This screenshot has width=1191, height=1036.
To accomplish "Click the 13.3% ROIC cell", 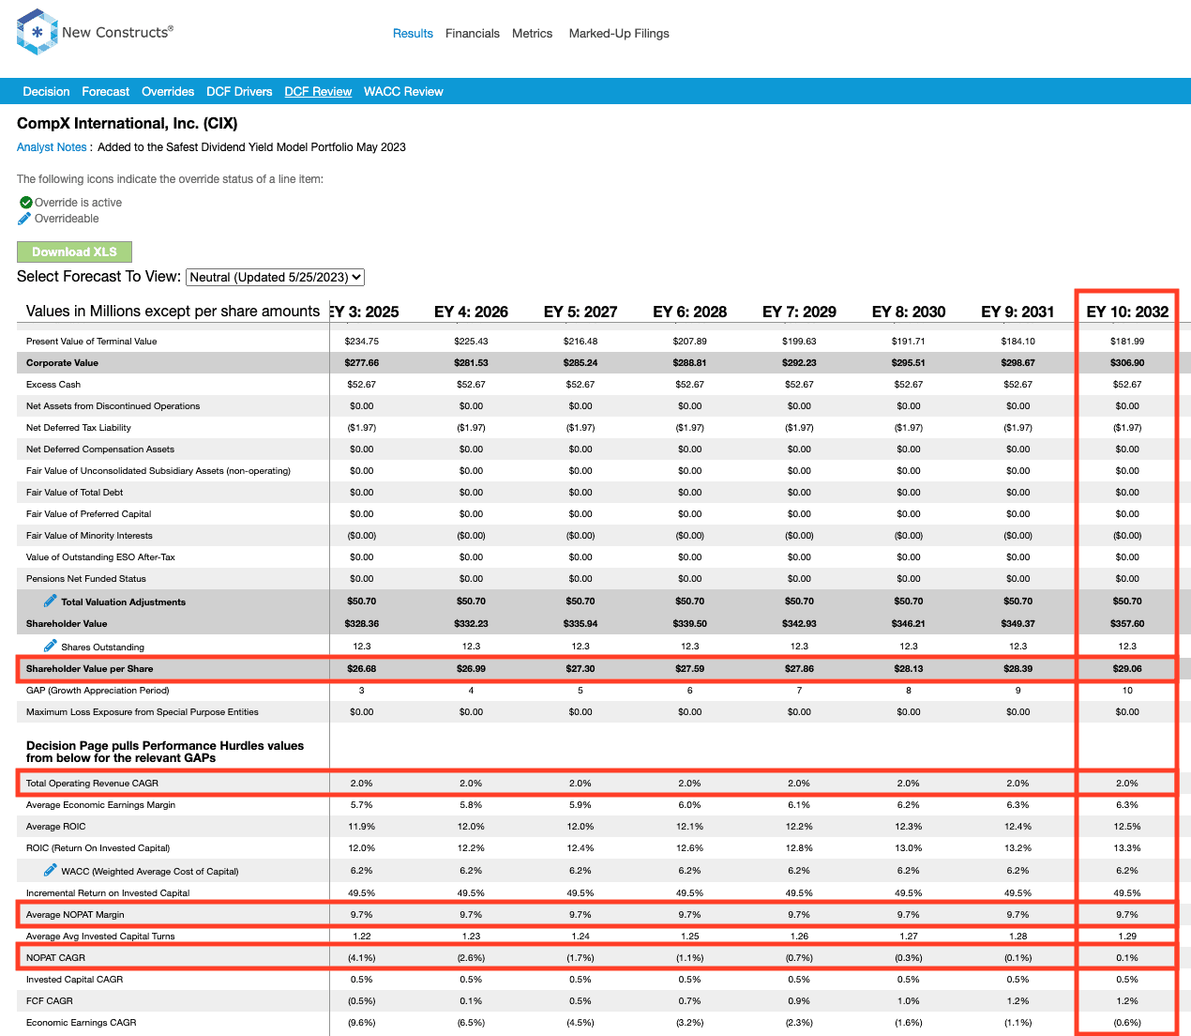I will coord(1127,848).
